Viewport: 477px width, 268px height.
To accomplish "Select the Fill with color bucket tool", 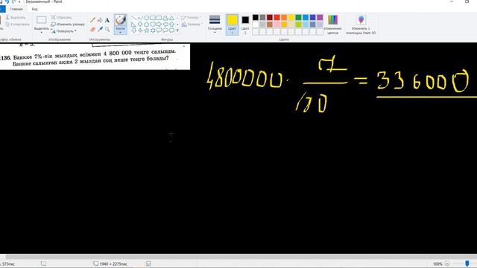I will (x=100, y=20).
